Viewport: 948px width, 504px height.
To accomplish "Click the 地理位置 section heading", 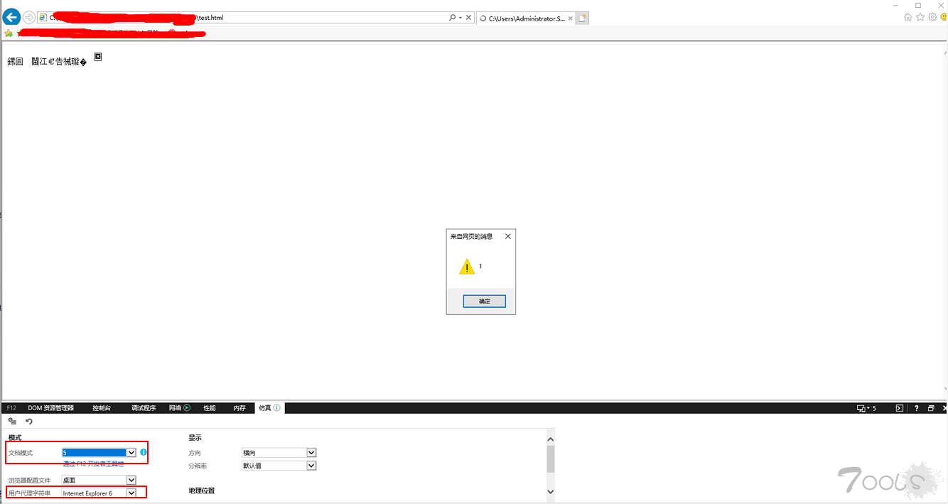I will [x=201, y=490].
